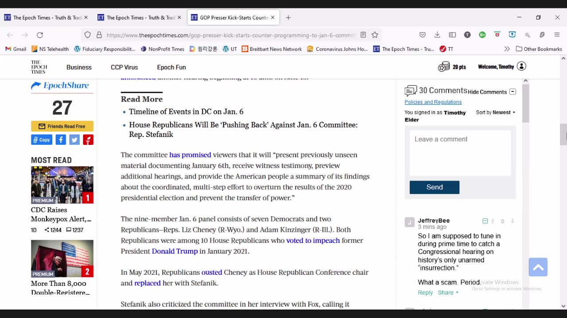Open the More Than 8,000 Double-Registered thumbnail
This screenshot has width=567, height=318.
point(62,258)
